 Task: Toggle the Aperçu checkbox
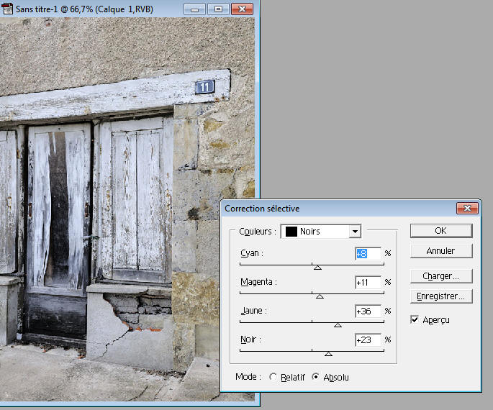415,319
